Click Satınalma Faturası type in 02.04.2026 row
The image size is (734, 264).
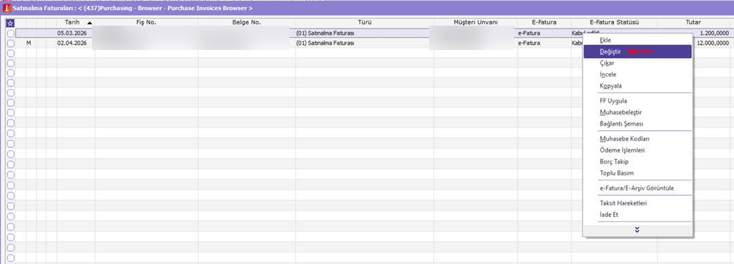tap(325, 43)
